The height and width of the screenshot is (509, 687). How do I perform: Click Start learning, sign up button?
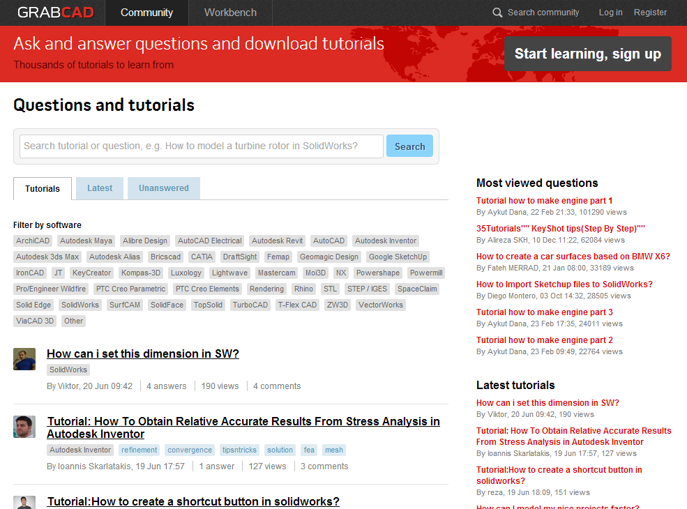point(587,54)
